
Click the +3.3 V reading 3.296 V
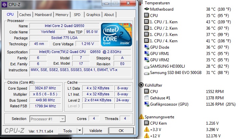(212, 130)
